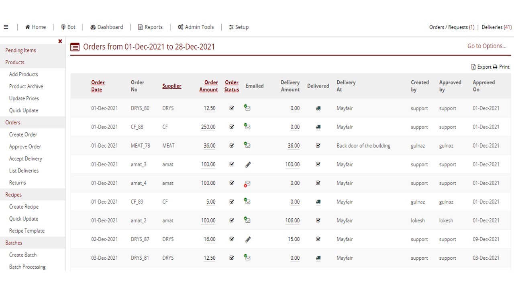The width and height of the screenshot is (514, 289).
Task: Click the Export icon
Action: (473, 67)
